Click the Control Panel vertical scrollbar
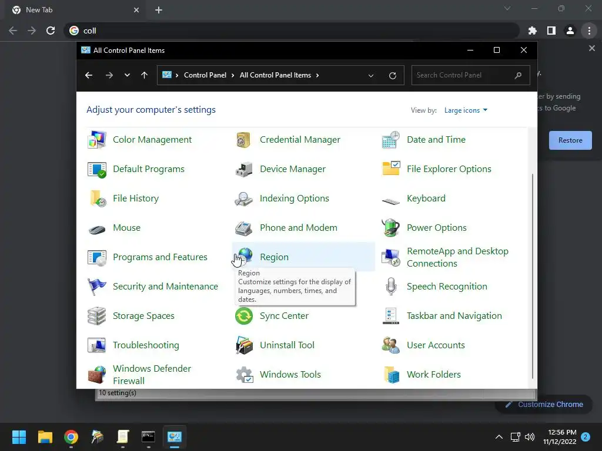 click(533, 276)
